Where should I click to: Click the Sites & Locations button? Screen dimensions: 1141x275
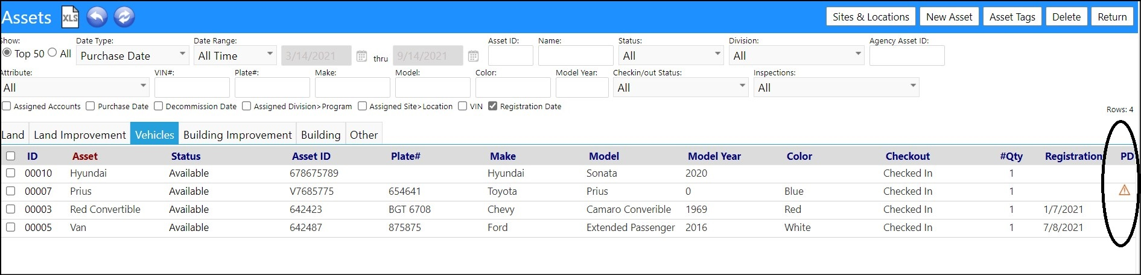[x=871, y=17]
